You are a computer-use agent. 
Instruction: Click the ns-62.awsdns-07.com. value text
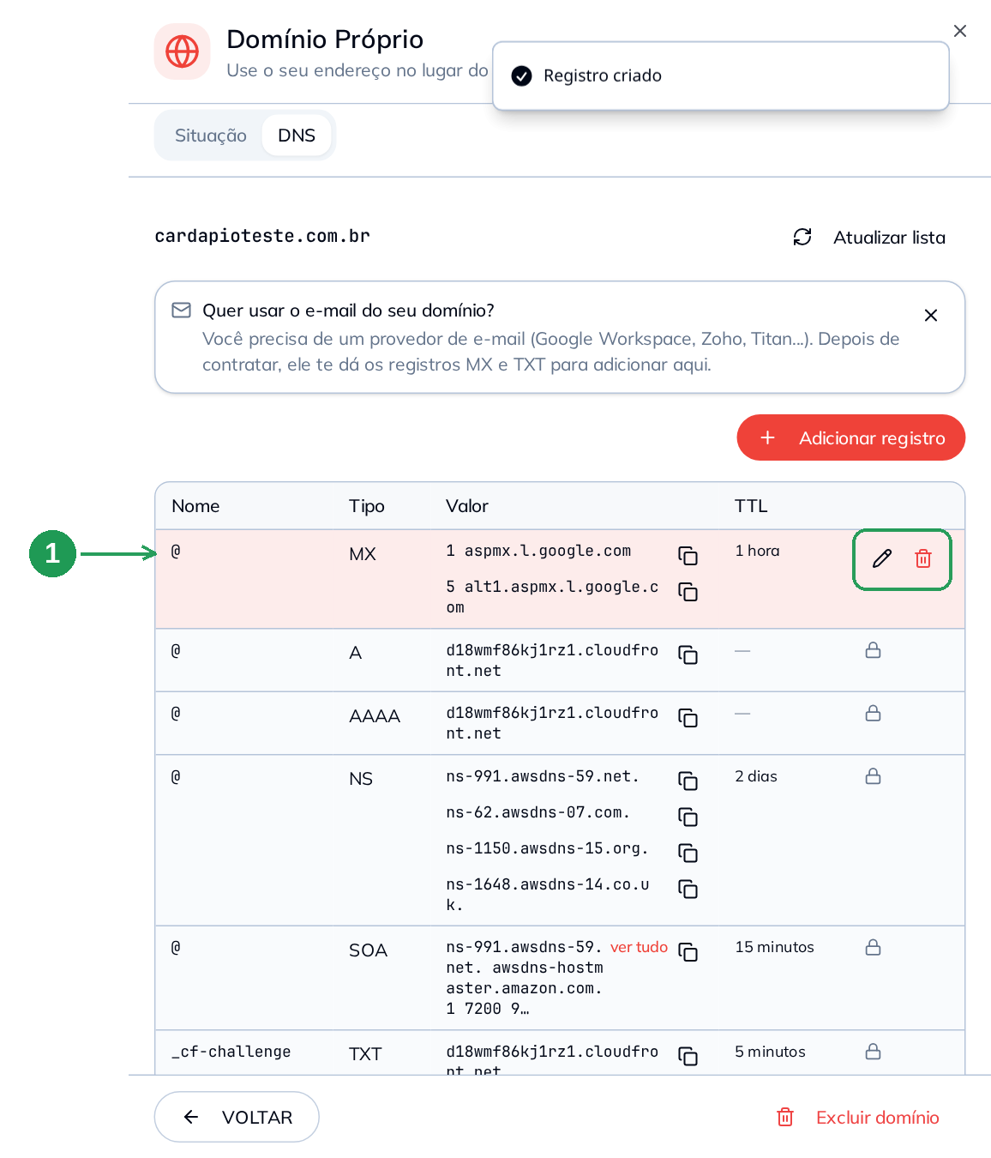point(538,812)
